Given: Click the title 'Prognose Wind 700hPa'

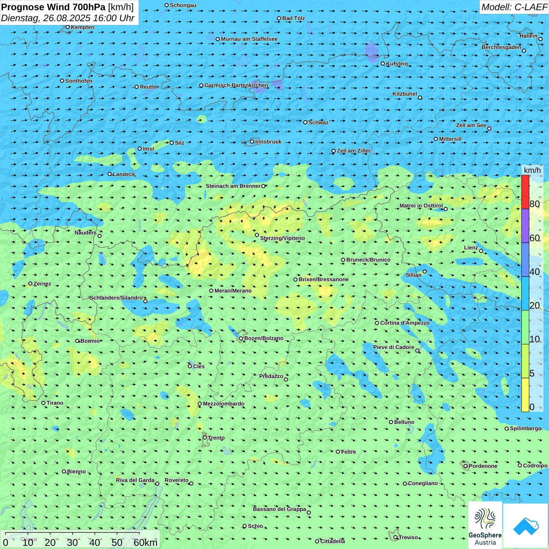Looking at the screenshot, I should pyautogui.click(x=53, y=7).
